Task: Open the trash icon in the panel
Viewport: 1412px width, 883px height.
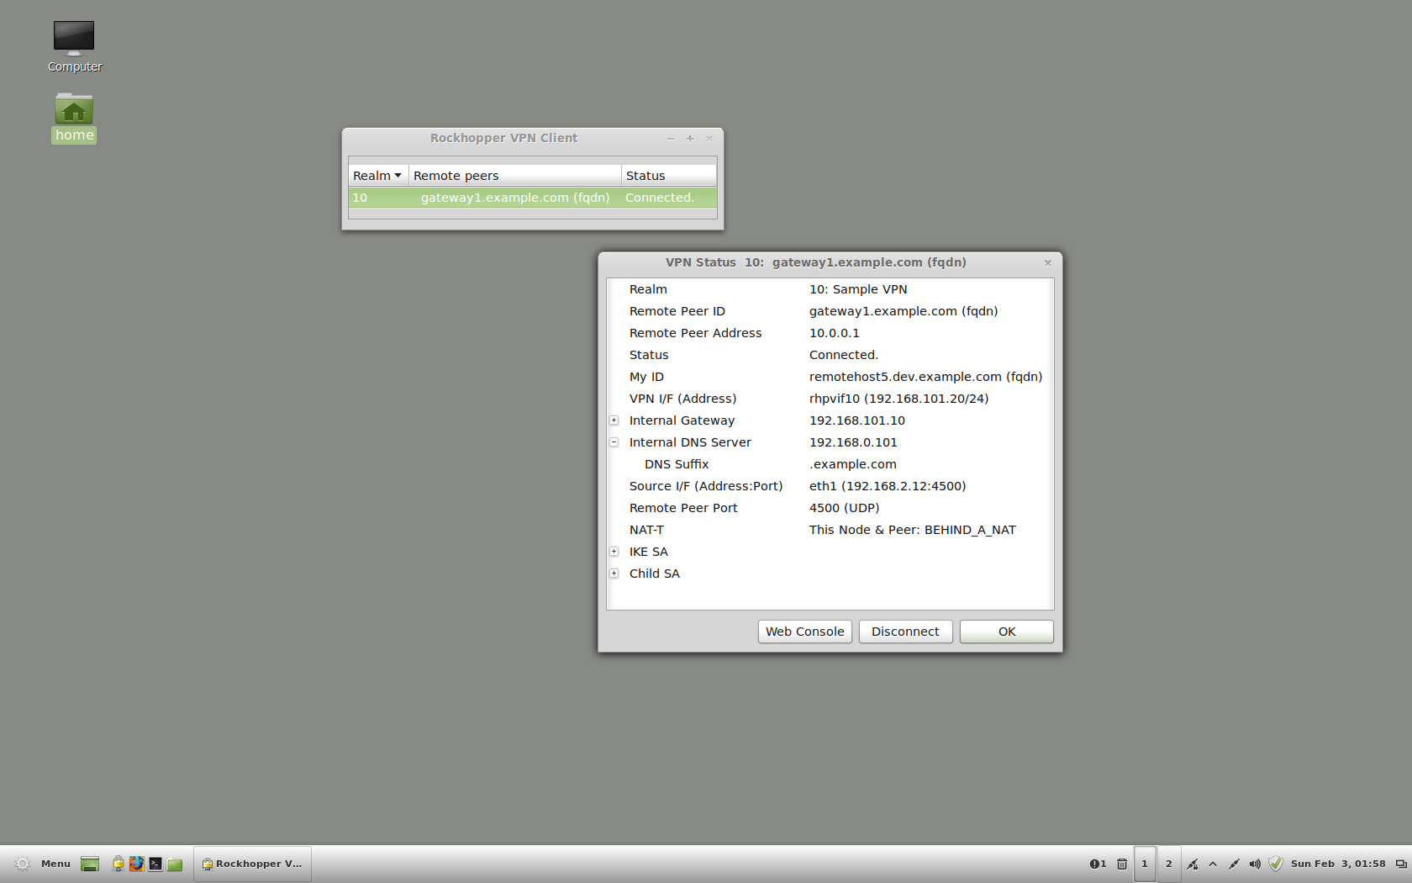Action: point(1122,864)
